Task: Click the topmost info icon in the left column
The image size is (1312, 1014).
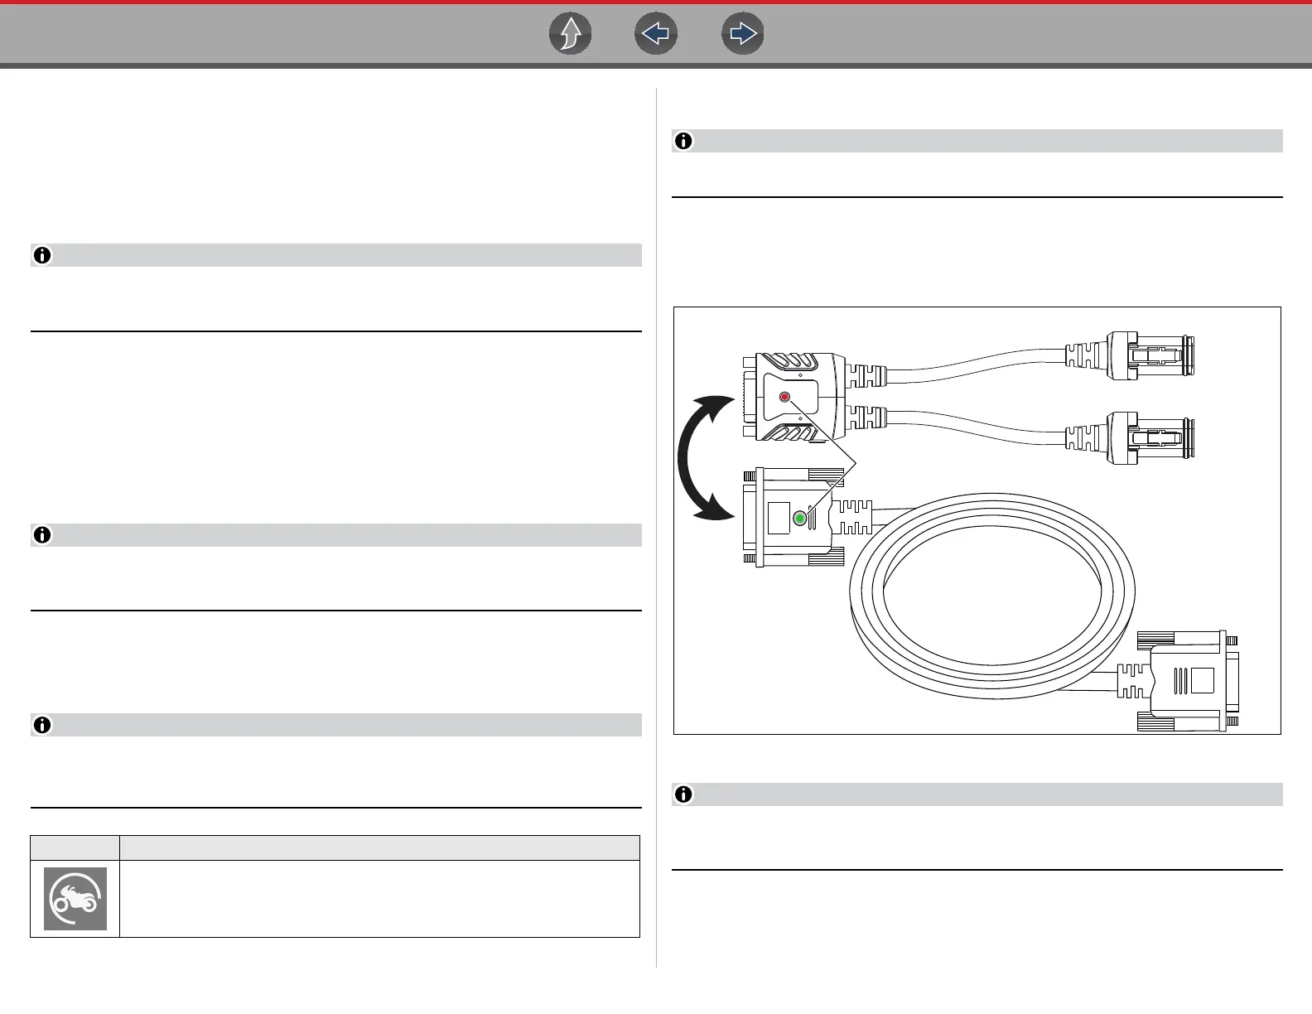Action: pos(41,255)
